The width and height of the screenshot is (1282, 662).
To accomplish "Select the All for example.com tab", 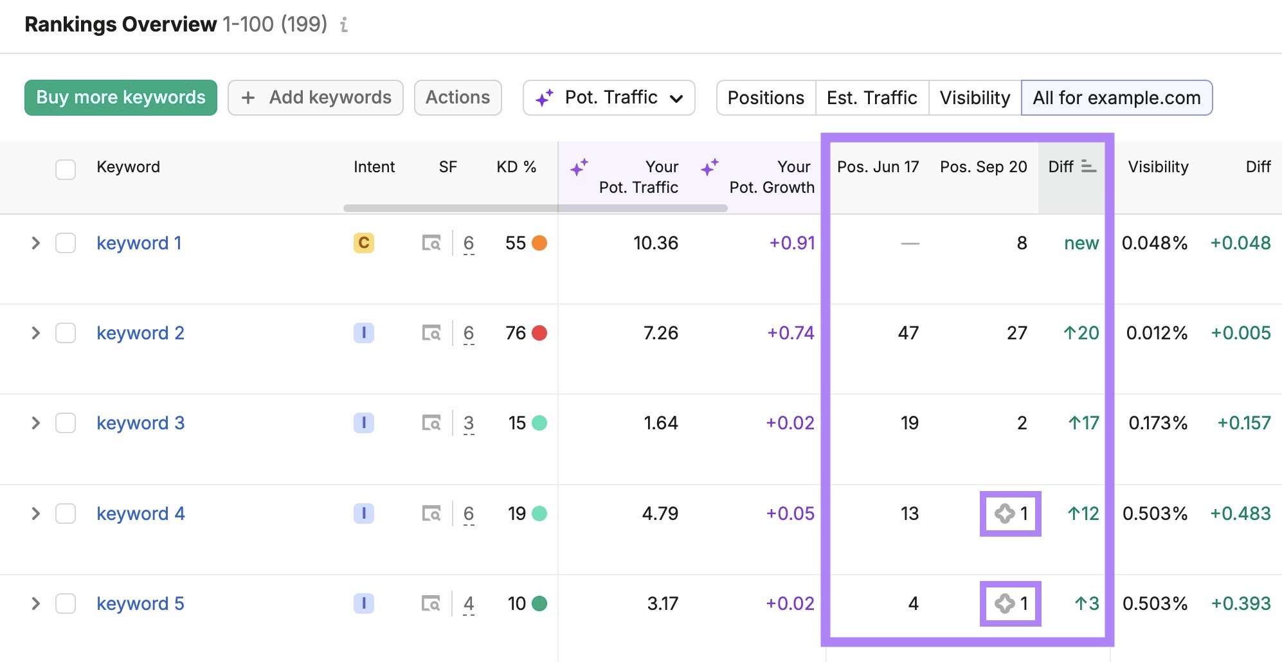I will tap(1117, 98).
